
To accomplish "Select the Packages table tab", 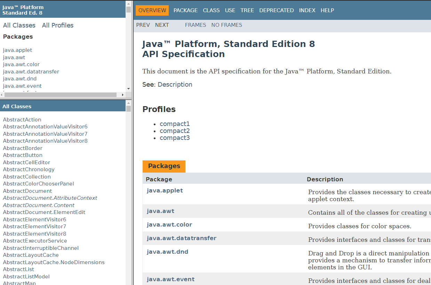I will click(x=164, y=166).
